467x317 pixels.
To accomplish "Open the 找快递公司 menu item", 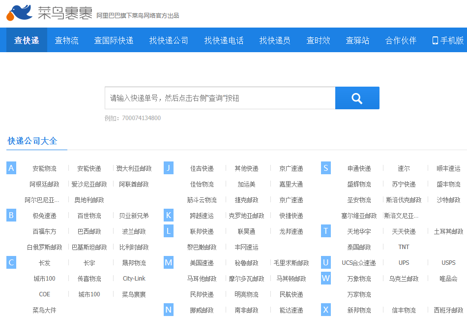I will pos(169,40).
